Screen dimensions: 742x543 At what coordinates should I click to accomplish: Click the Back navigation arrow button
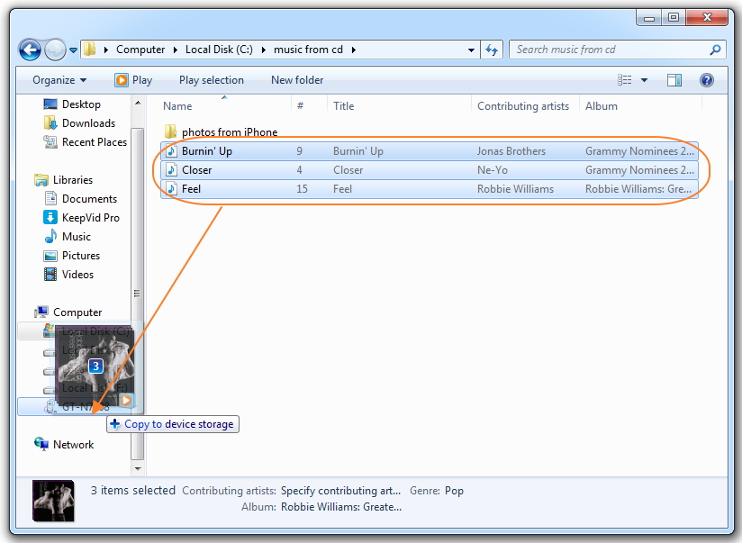click(x=30, y=50)
